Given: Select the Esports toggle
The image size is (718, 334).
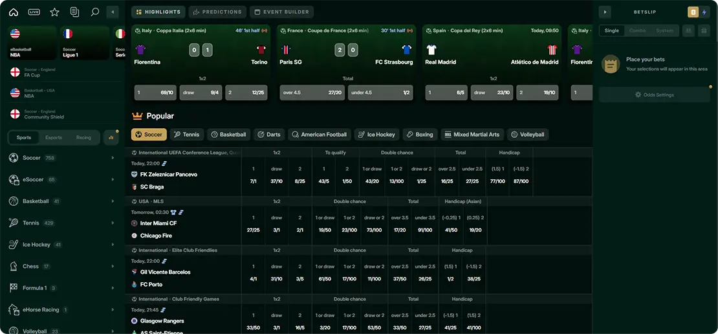Looking at the screenshot, I should click(54, 137).
